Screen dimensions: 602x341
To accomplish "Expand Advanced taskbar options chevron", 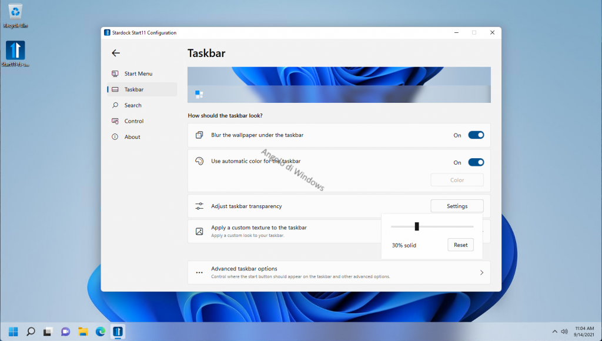I will (481, 273).
